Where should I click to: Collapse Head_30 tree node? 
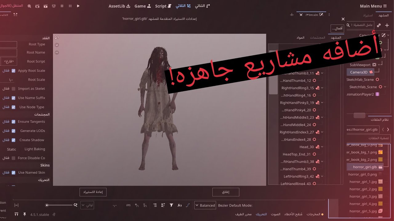coord(322,147)
